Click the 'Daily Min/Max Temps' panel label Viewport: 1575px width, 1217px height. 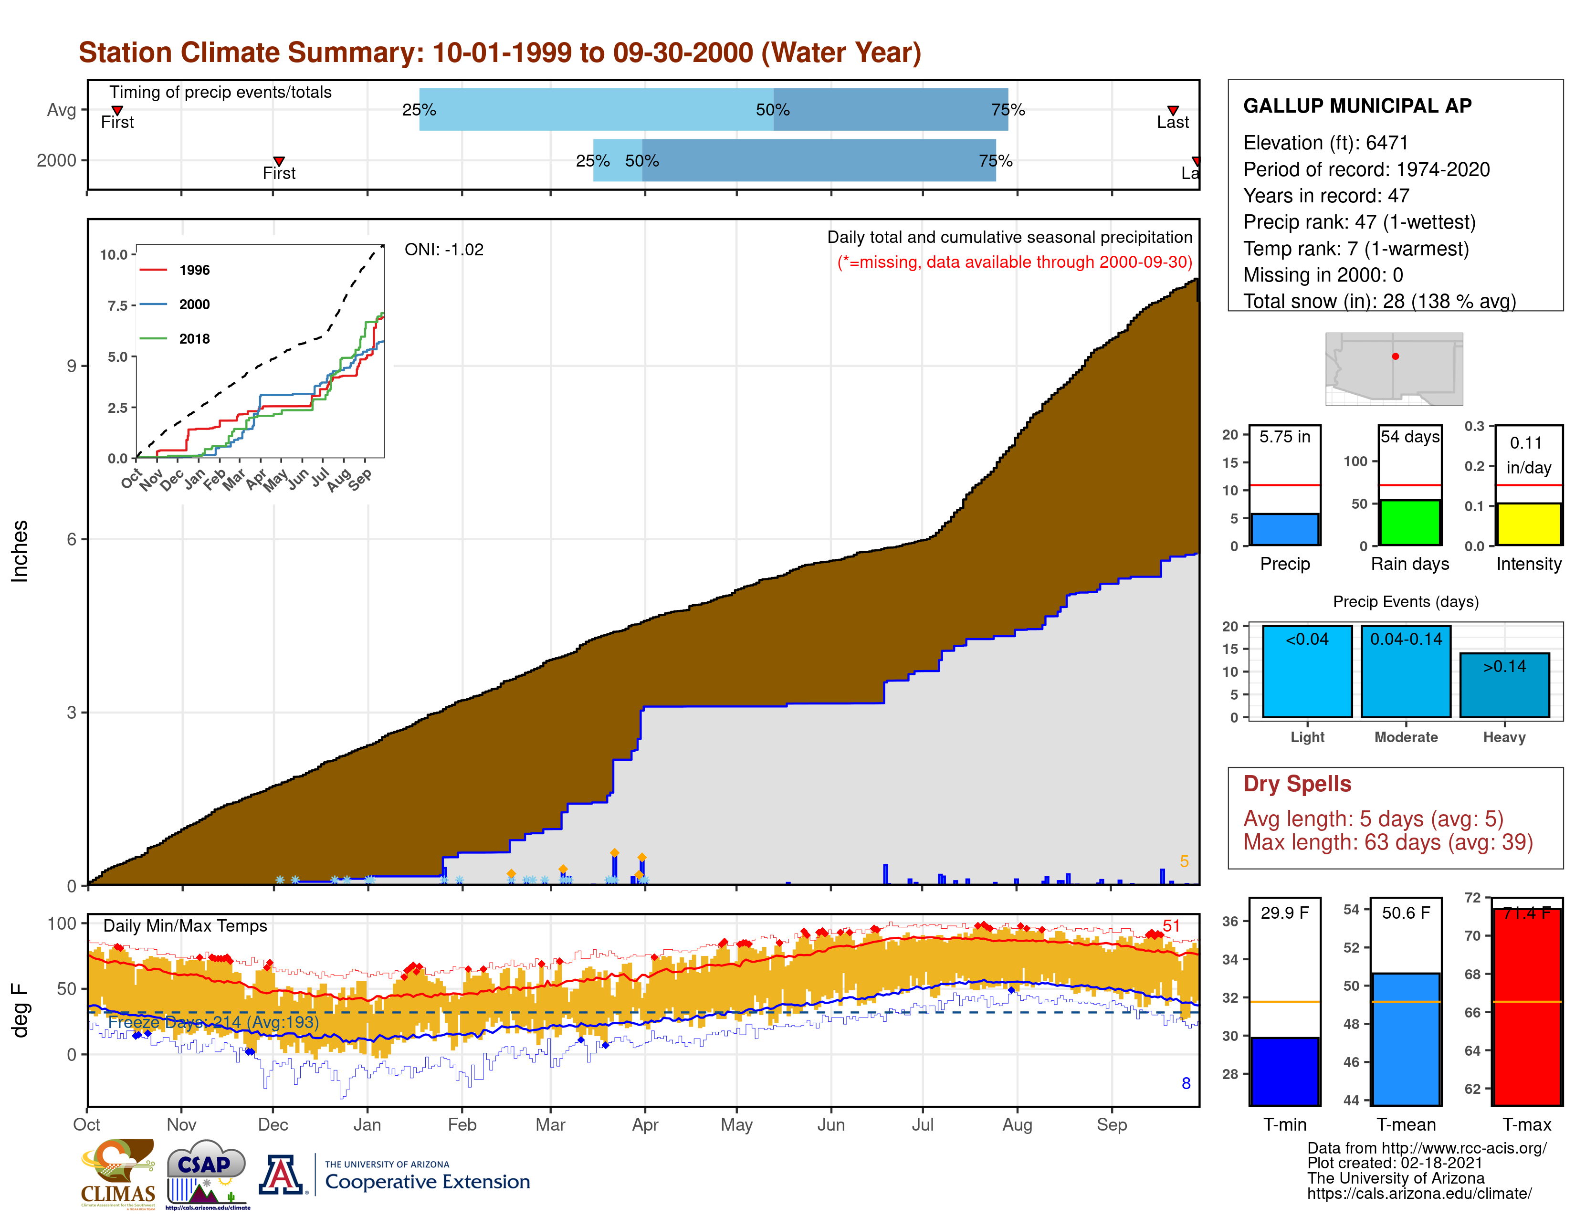coord(185,926)
